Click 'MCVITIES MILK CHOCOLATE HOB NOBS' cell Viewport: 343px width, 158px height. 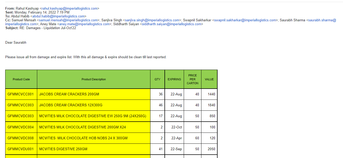click(x=94, y=138)
